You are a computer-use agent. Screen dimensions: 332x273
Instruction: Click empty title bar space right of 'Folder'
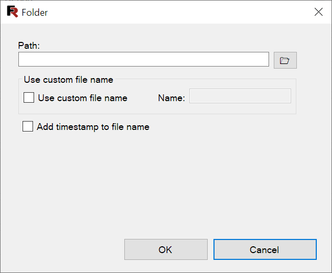(x=180, y=12)
